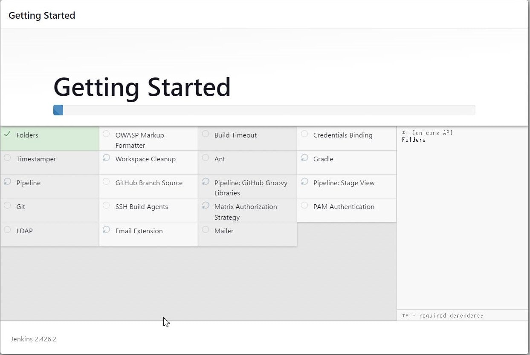This screenshot has width=530, height=355.
Task: Click the 'Credentials Binding' plugin name
Action: pos(343,135)
